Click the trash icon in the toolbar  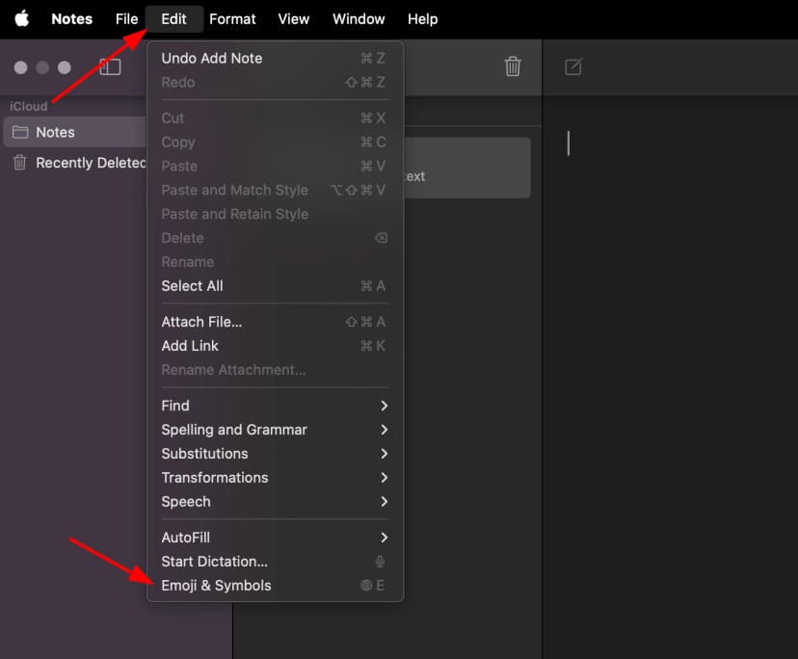(x=513, y=67)
